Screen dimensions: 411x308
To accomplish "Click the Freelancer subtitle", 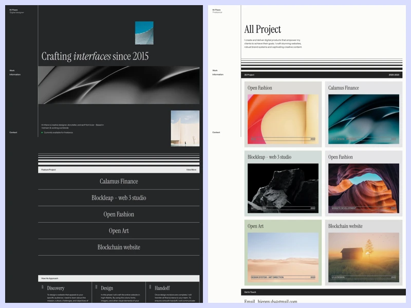I will (x=217, y=12).
